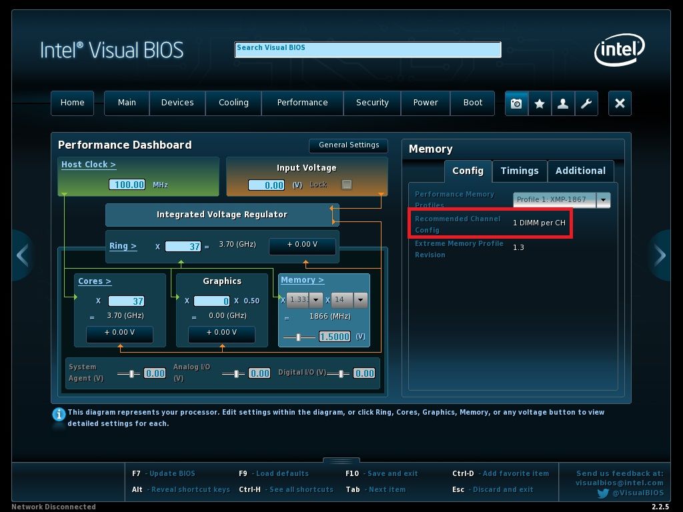Edit the Cores multiplier 37 field

click(126, 301)
